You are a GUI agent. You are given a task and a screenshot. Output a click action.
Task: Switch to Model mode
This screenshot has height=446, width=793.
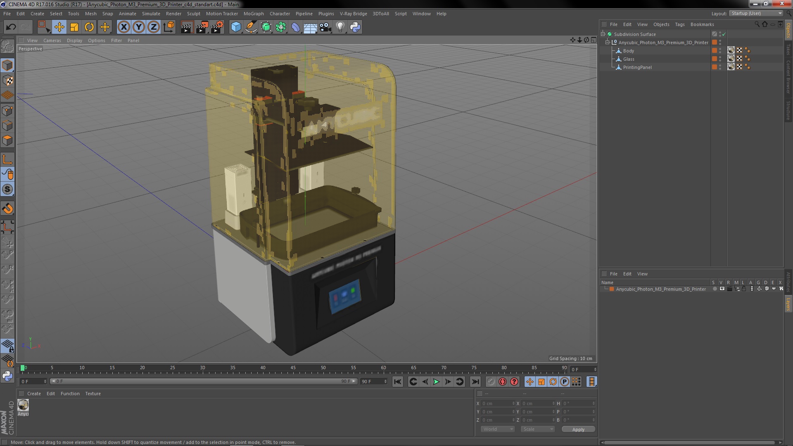(7, 65)
